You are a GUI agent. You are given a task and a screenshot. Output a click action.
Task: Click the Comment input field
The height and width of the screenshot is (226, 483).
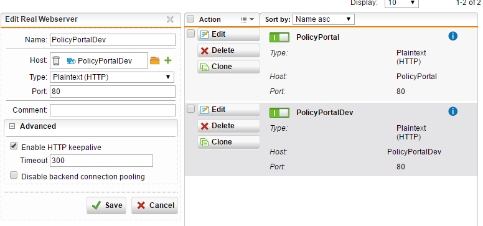click(113, 110)
